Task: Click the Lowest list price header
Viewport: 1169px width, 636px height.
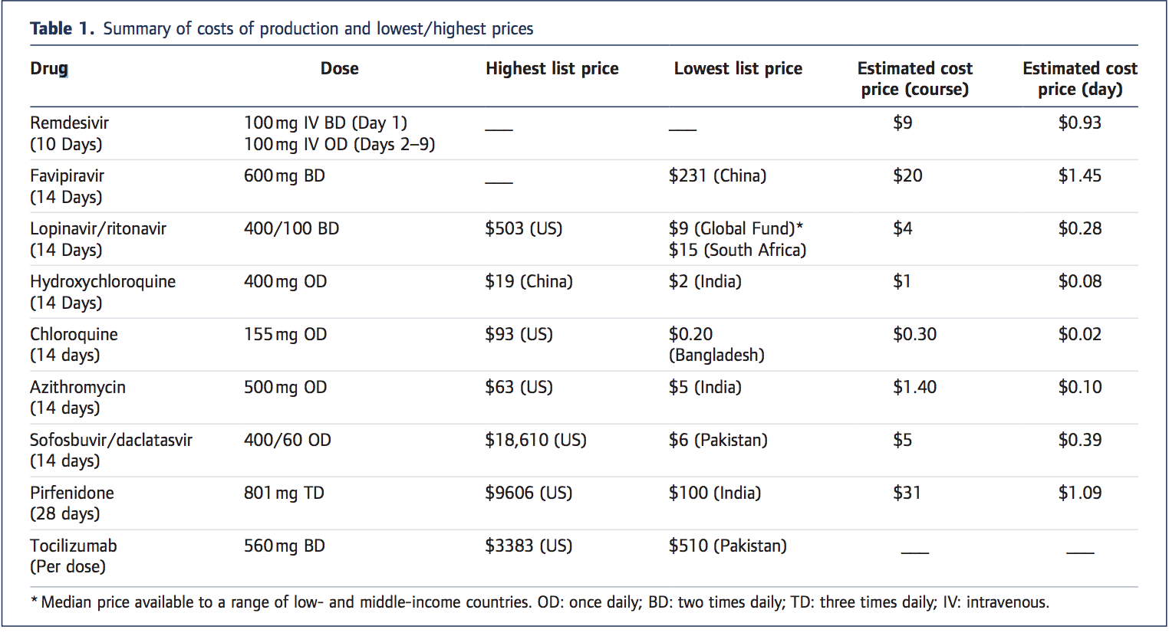Action: (x=738, y=69)
